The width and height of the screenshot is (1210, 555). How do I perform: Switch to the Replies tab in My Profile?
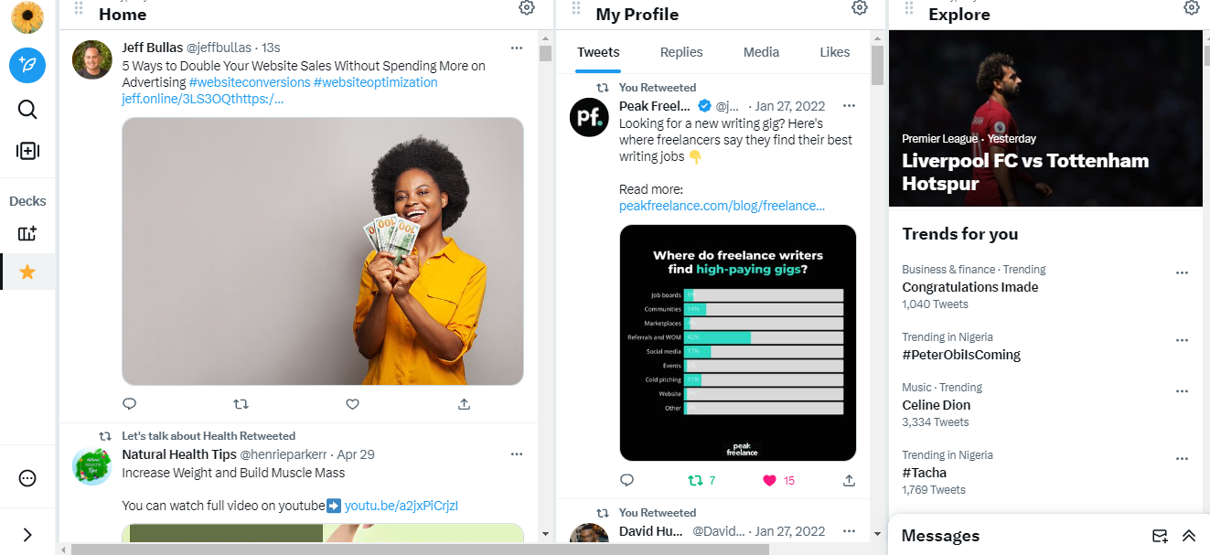[681, 52]
